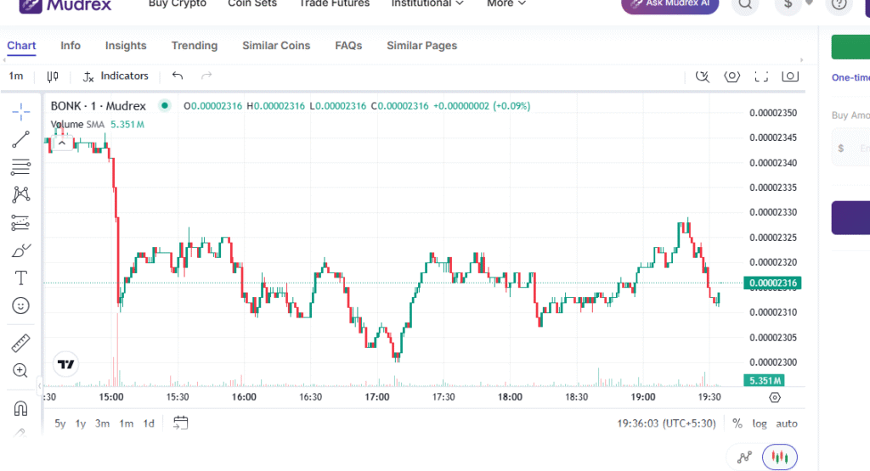Select the text annotation tool
The width and height of the screenshot is (870, 471).
(x=21, y=278)
